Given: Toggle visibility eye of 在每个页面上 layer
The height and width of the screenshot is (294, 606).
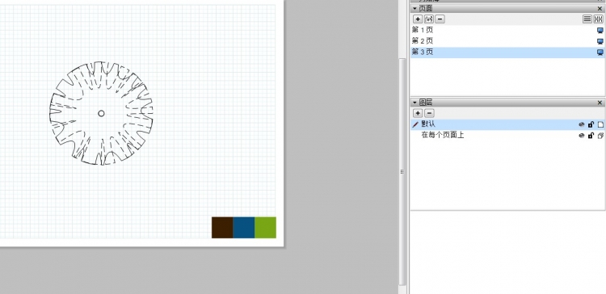Looking at the screenshot, I should (581, 136).
